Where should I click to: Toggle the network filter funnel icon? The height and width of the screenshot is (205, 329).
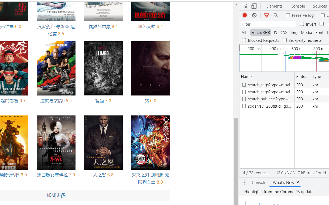[x=266, y=15]
